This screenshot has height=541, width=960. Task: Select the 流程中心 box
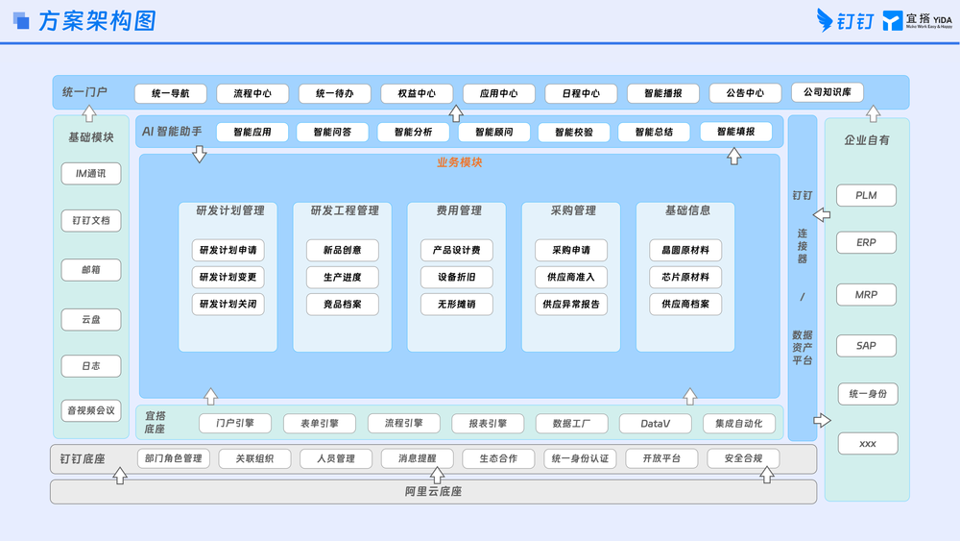pyautogui.click(x=252, y=93)
